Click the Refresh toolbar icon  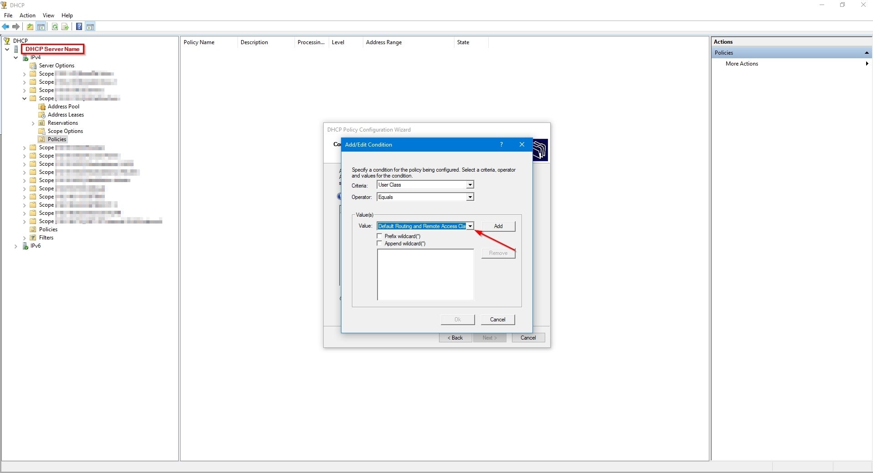[55, 27]
